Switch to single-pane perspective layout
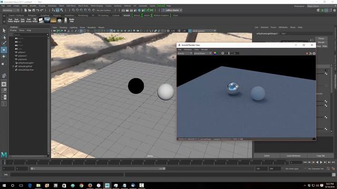 [4, 84]
